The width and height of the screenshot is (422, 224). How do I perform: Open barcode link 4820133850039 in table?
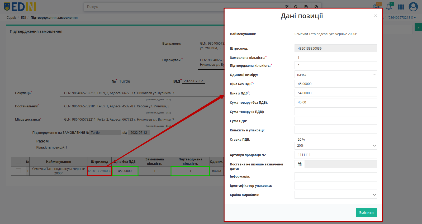click(99, 171)
